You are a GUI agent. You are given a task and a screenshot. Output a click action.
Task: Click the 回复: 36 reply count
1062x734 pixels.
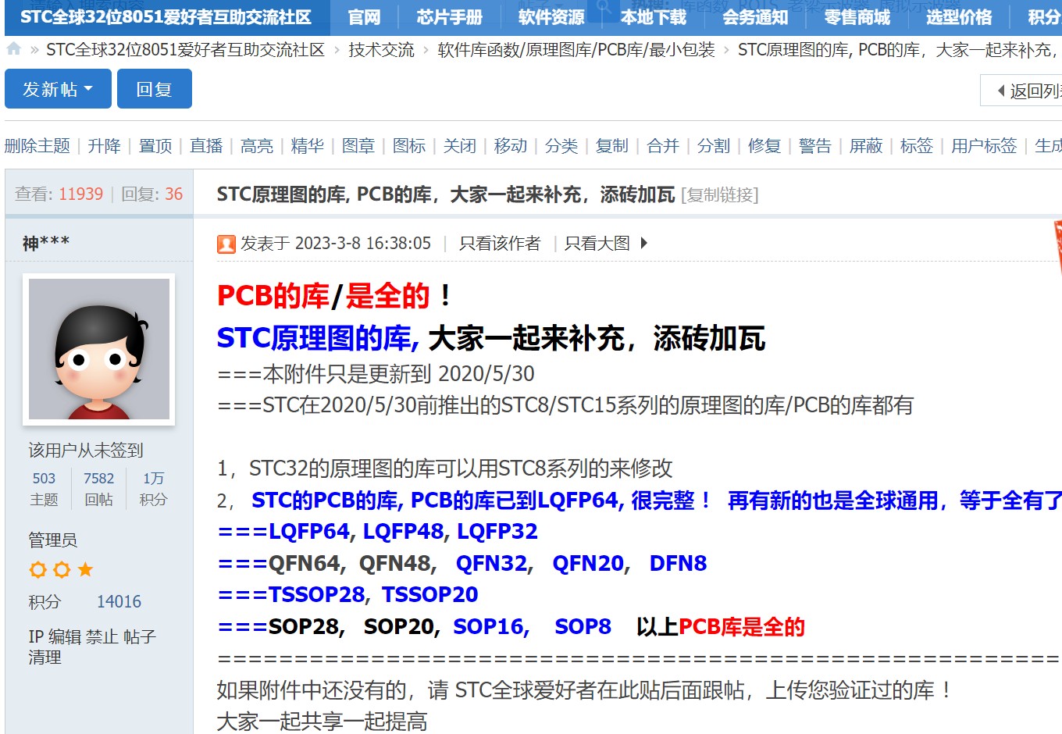coord(152,194)
